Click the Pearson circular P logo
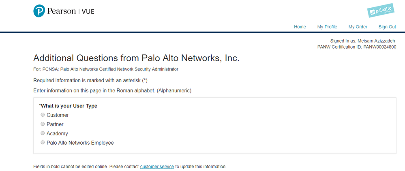 pos(39,11)
